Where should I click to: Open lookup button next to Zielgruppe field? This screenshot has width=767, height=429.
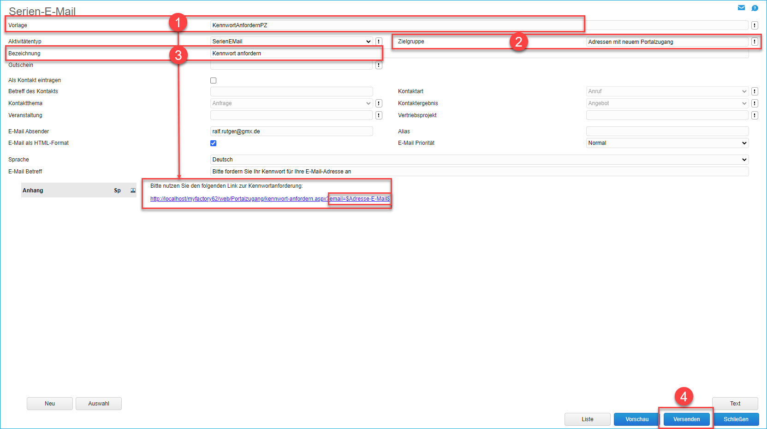click(755, 42)
